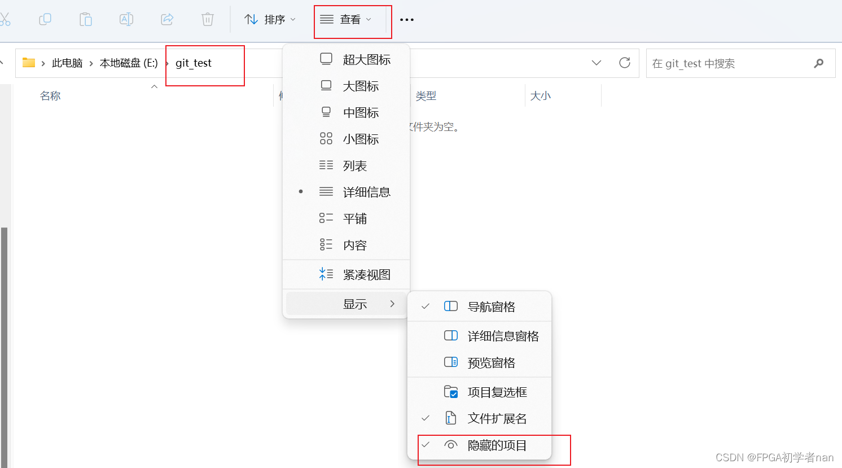The image size is (842, 468).
Task: Click the Cut scissors icon
Action: click(x=5, y=19)
